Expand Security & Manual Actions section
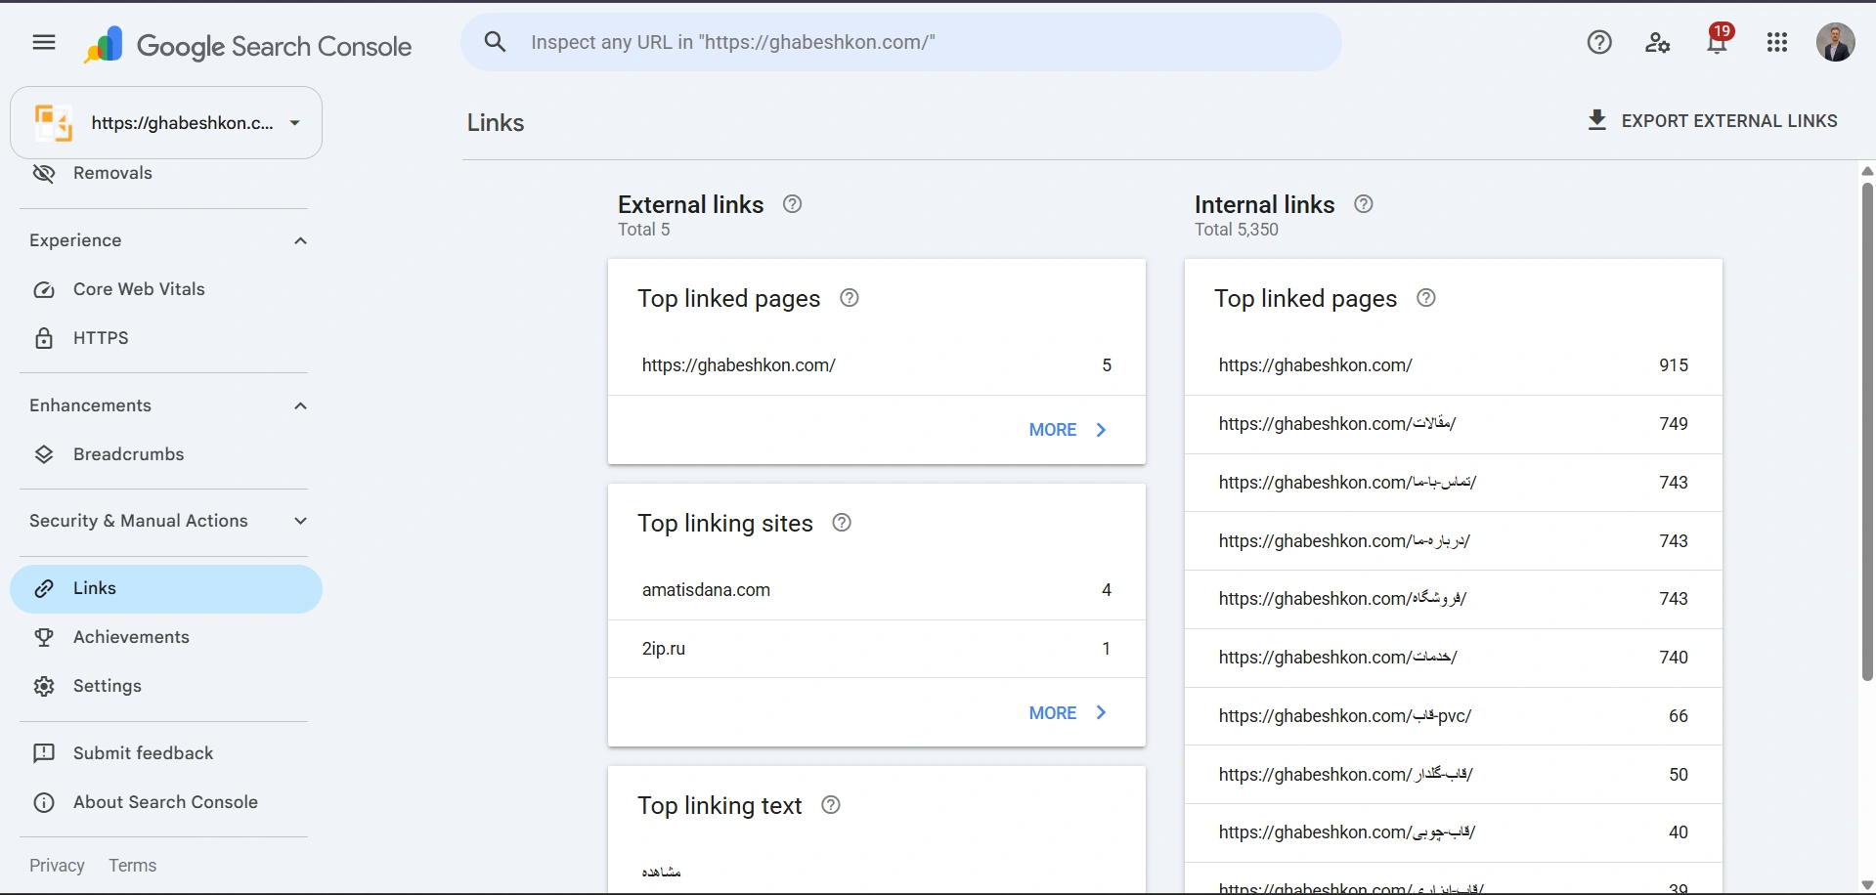The width and height of the screenshot is (1876, 895). (x=301, y=522)
